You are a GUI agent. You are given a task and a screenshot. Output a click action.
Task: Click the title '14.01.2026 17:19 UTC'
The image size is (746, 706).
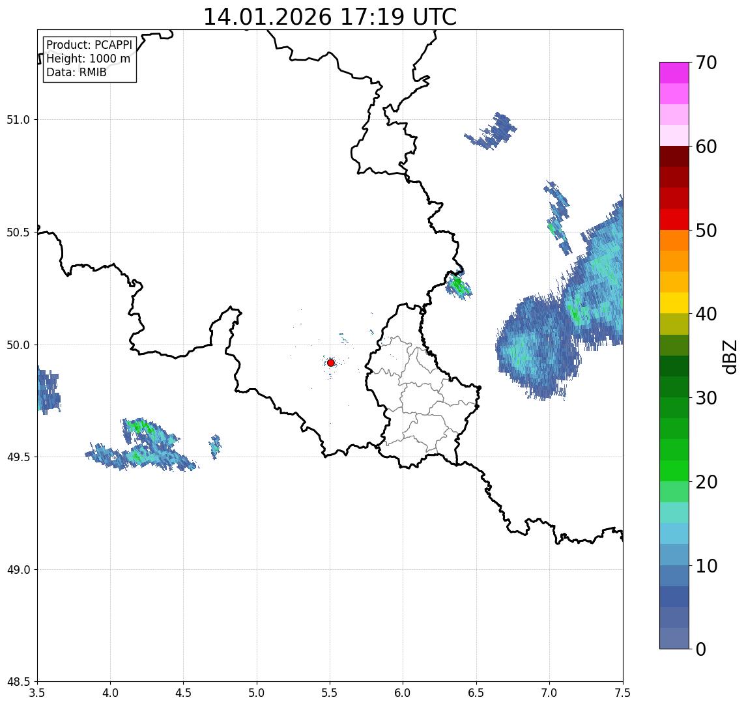[330, 17]
